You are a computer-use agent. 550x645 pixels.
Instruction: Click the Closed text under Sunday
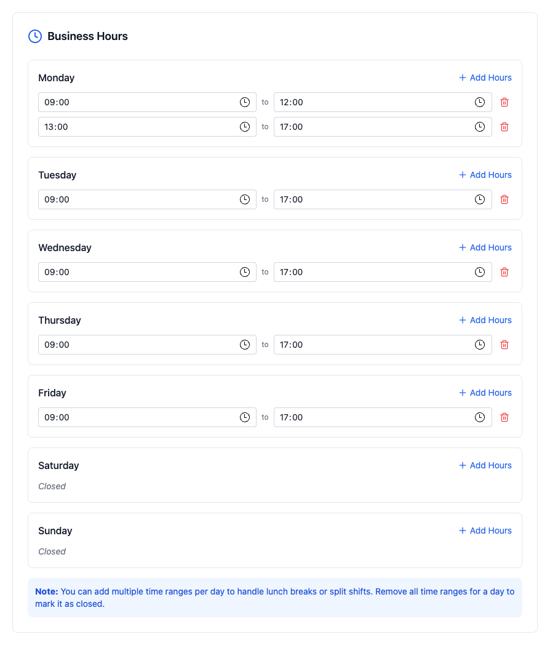pyautogui.click(x=52, y=551)
